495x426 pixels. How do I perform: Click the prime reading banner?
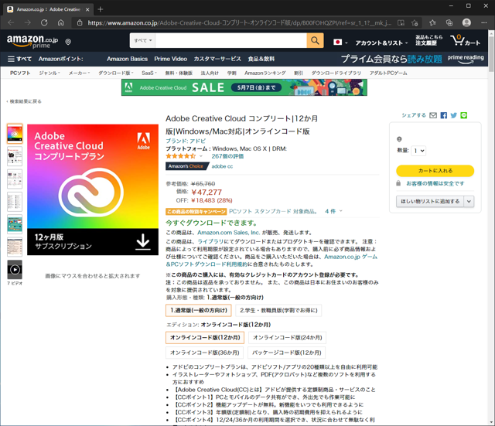[412, 59]
